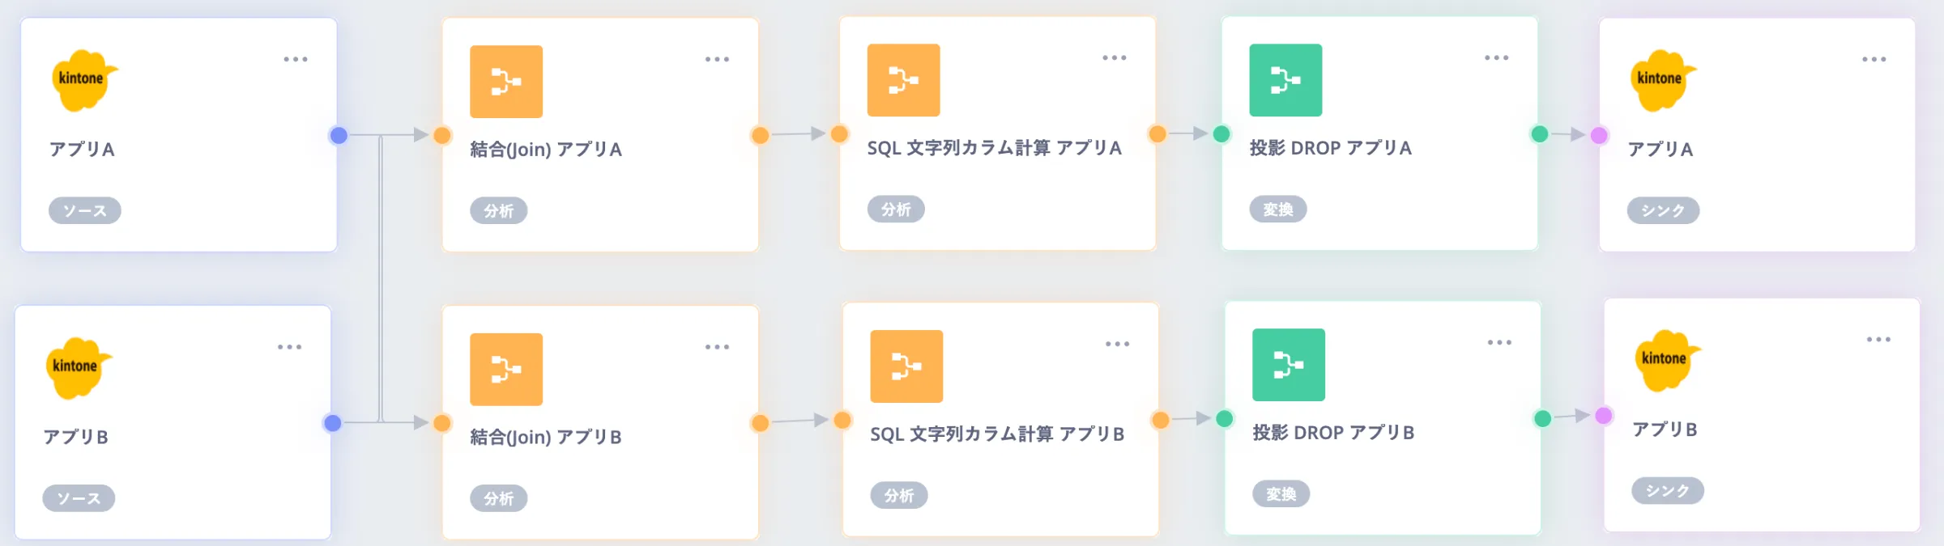Click the blue output port of source アプリA
This screenshot has height=546, width=1944.
339,135
